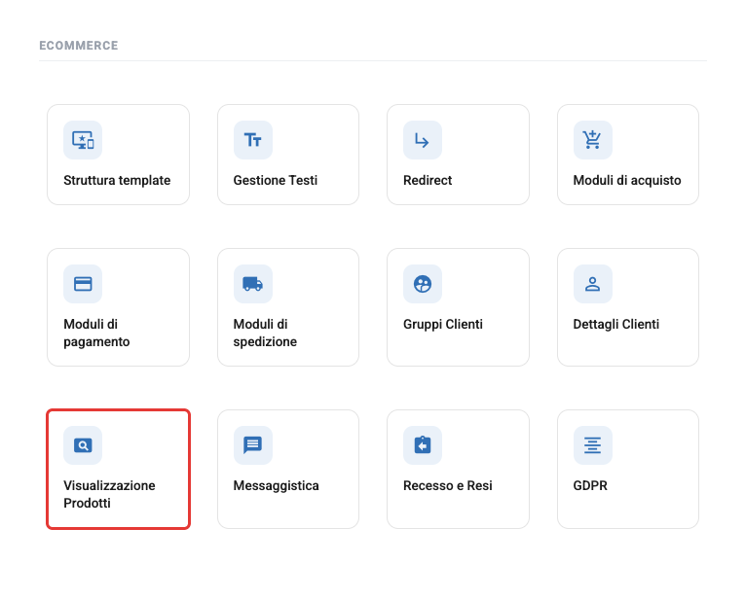Select the Redirect label

point(428,180)
